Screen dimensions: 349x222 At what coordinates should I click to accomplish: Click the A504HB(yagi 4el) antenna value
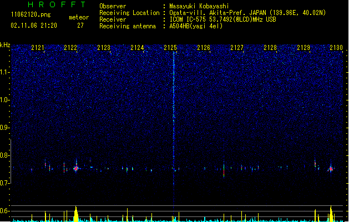[x=196, y=26]
